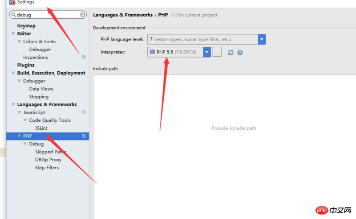Click project-level icon beside PHP row
This screenshot has width=356, height=219.
tap(84, 136)
